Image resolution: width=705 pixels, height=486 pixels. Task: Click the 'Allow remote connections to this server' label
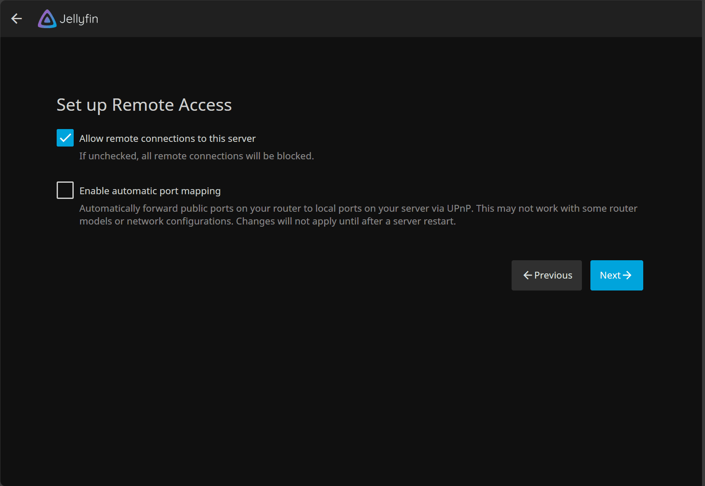167,139
